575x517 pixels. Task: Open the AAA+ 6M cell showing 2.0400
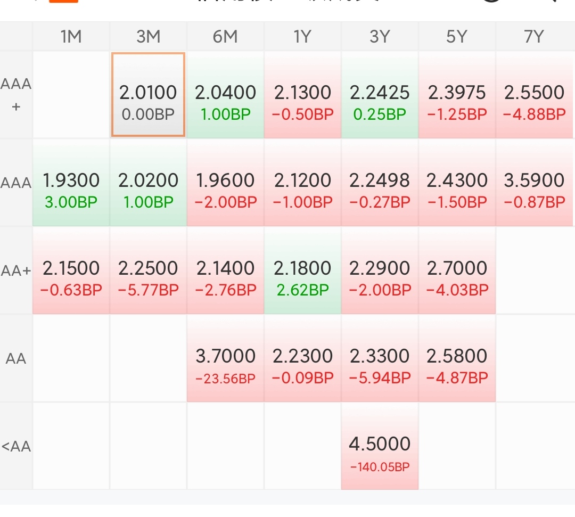(x=225, y=95)
